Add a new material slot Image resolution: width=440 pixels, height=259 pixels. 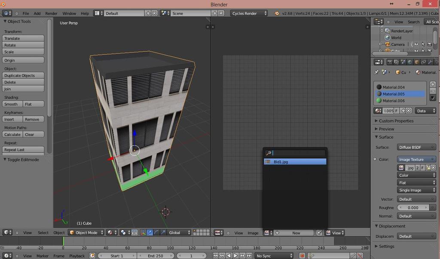[432, 84]
